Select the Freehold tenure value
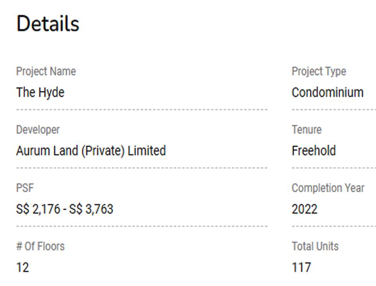The image size is (376, 286). pyautogui.click(x=314, y=151)
